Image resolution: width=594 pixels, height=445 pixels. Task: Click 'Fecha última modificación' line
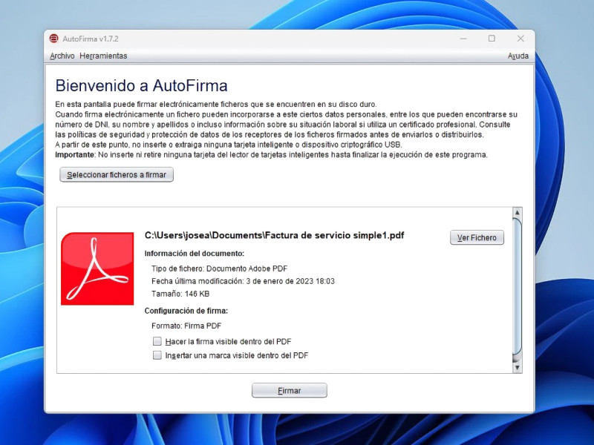coord(244,281)
